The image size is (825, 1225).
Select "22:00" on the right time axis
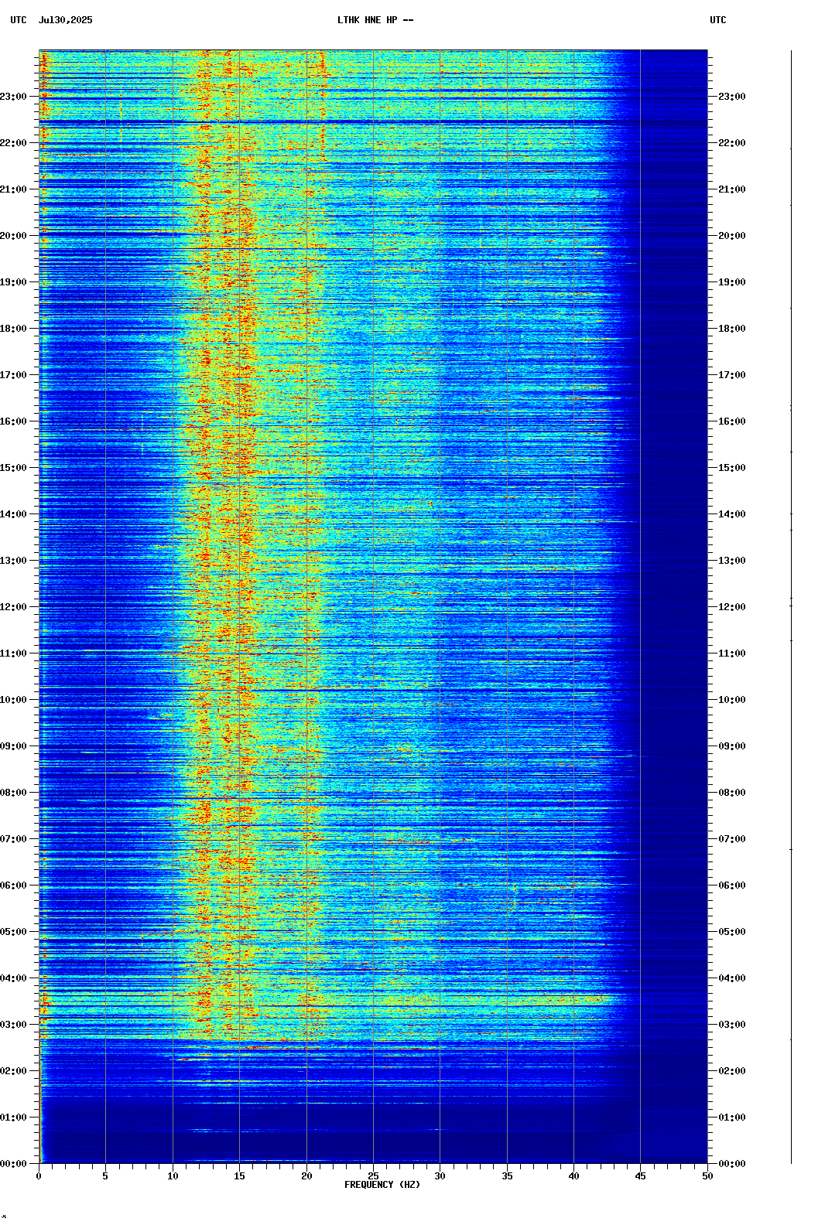click(732, 143)
